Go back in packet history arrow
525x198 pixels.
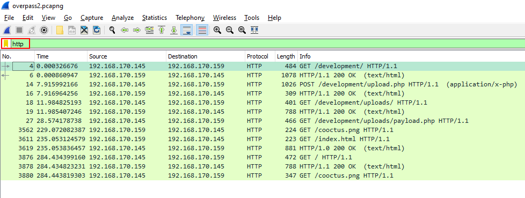tap(125, 30)
